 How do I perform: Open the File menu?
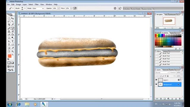8,4
